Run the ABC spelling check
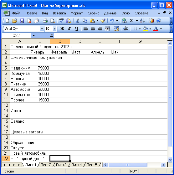The image size is (174, 175). click(x=61, y=21)
